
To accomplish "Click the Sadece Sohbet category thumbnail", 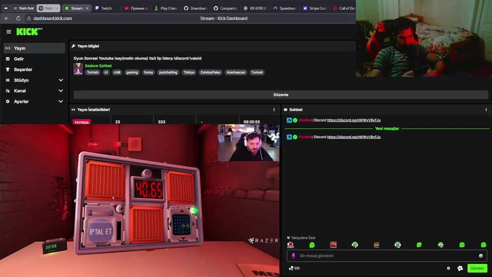I will pyautogui.click(x=78, y=69).
